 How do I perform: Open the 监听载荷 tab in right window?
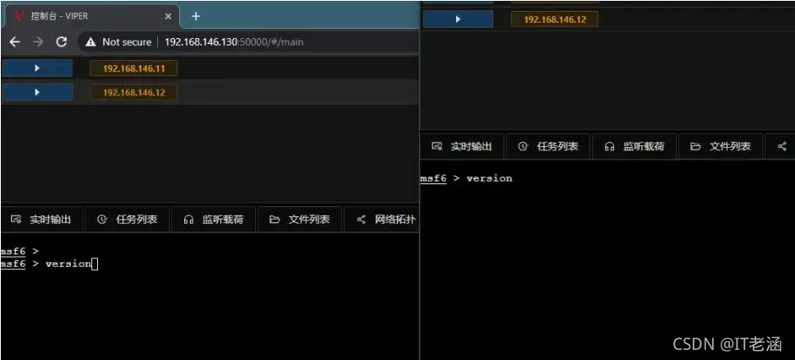click(634, 146)
